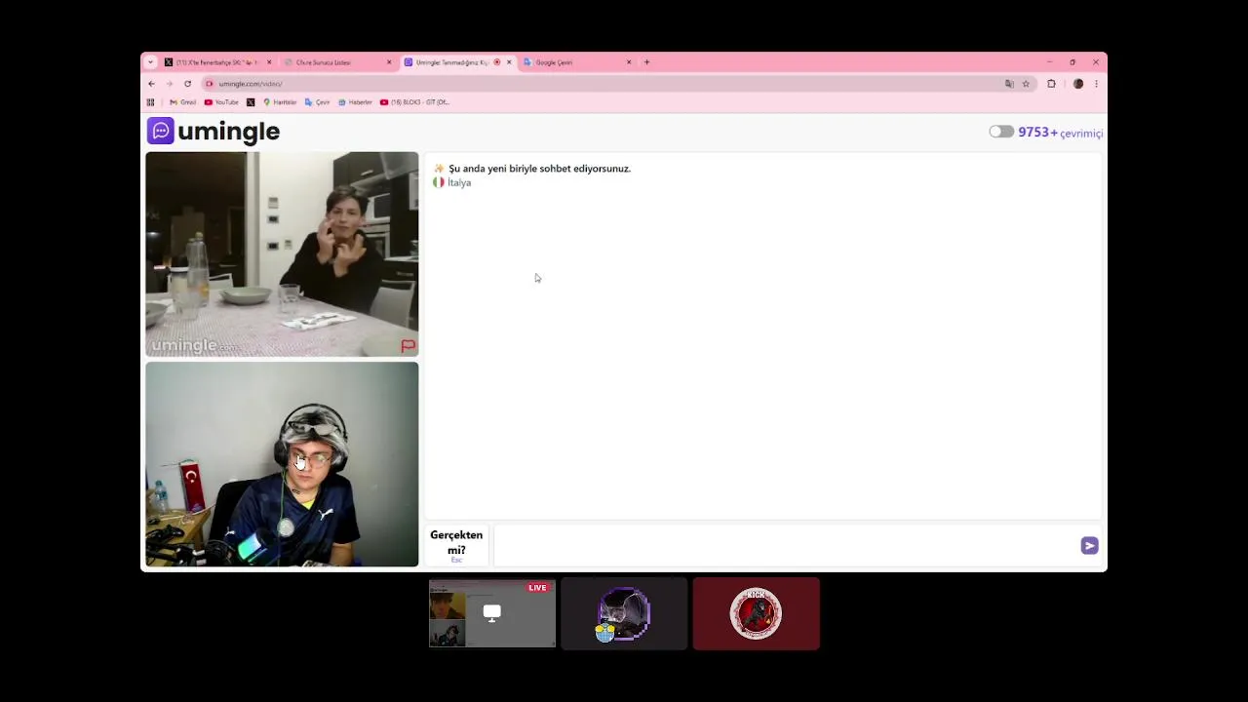Open the Apps grid in bookmarks bar

coord(150,102)
